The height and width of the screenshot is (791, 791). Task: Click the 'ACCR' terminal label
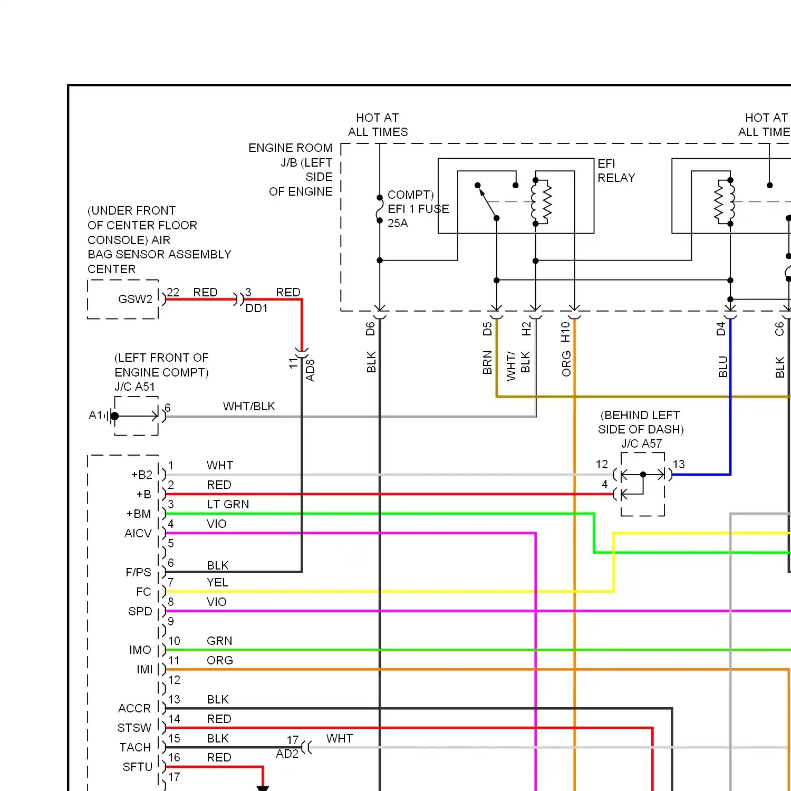[134, 708]
